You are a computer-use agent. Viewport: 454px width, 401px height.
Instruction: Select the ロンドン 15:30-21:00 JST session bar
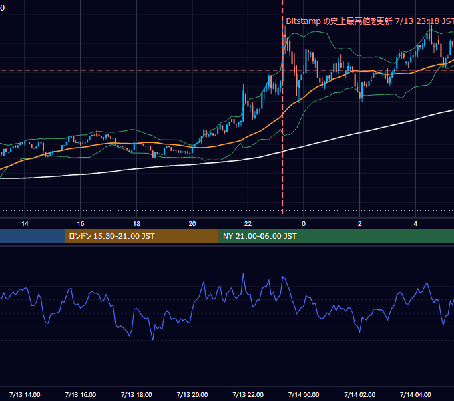[x=142, y=236]
